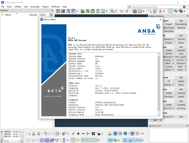Click the Weld Spot button

(169, 31)
